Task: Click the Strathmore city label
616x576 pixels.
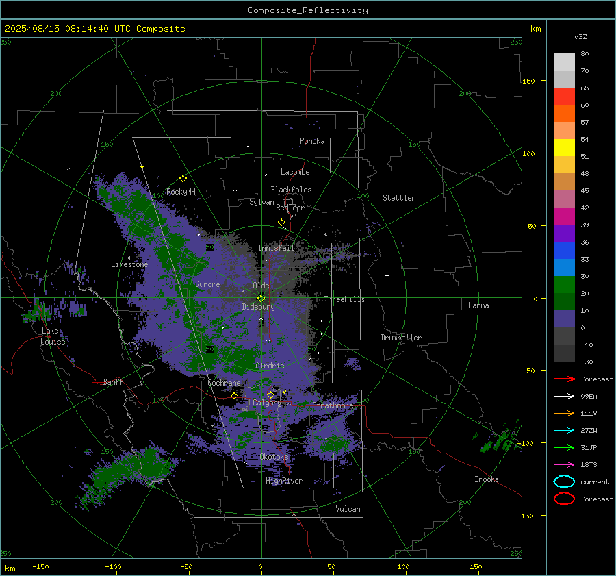Action: (333, 405)
